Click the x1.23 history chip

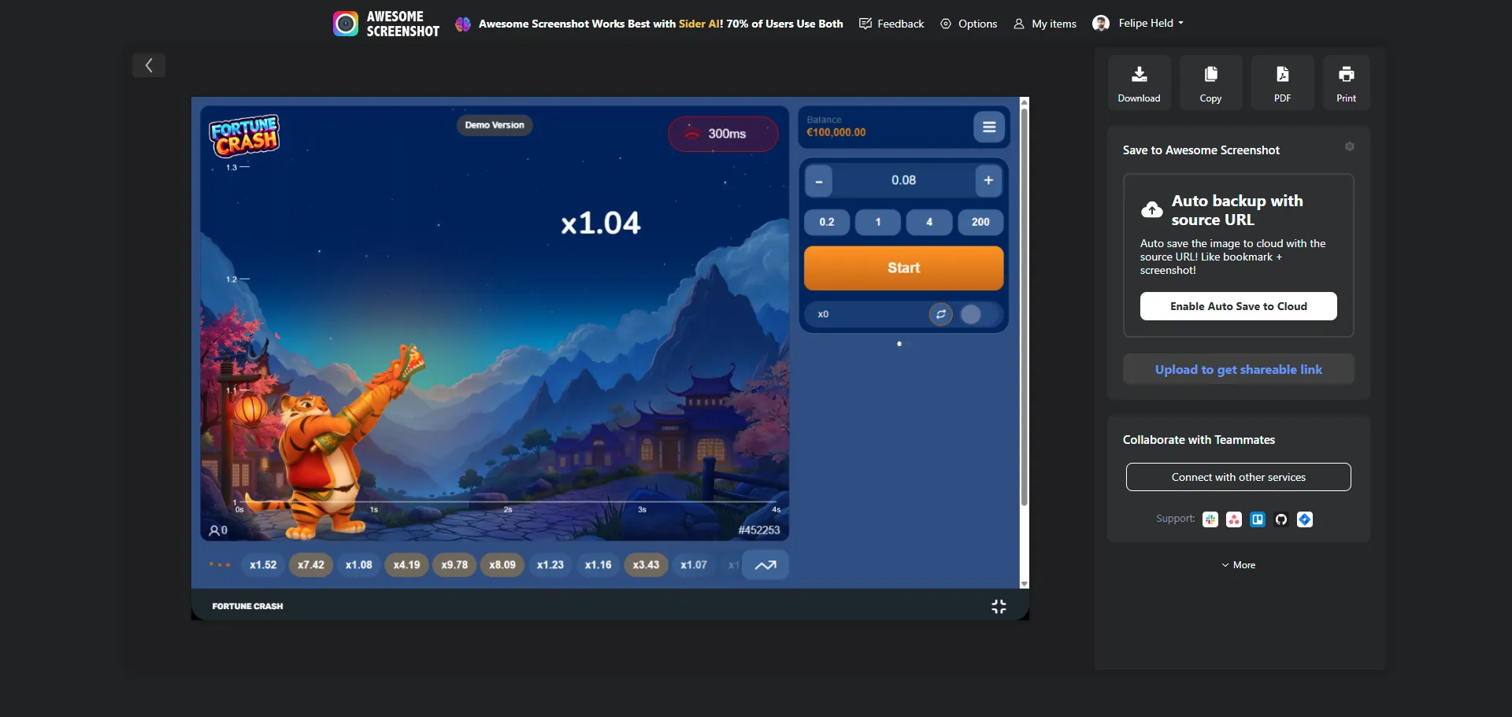click(x=550, y=565)
